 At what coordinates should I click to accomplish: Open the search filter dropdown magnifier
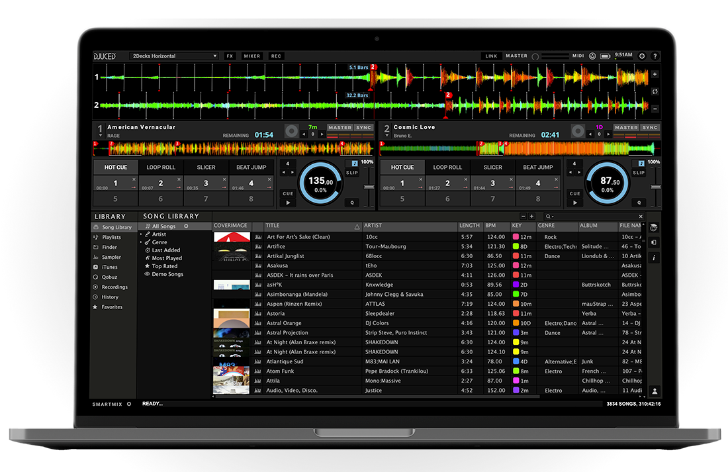coord(549,216)
